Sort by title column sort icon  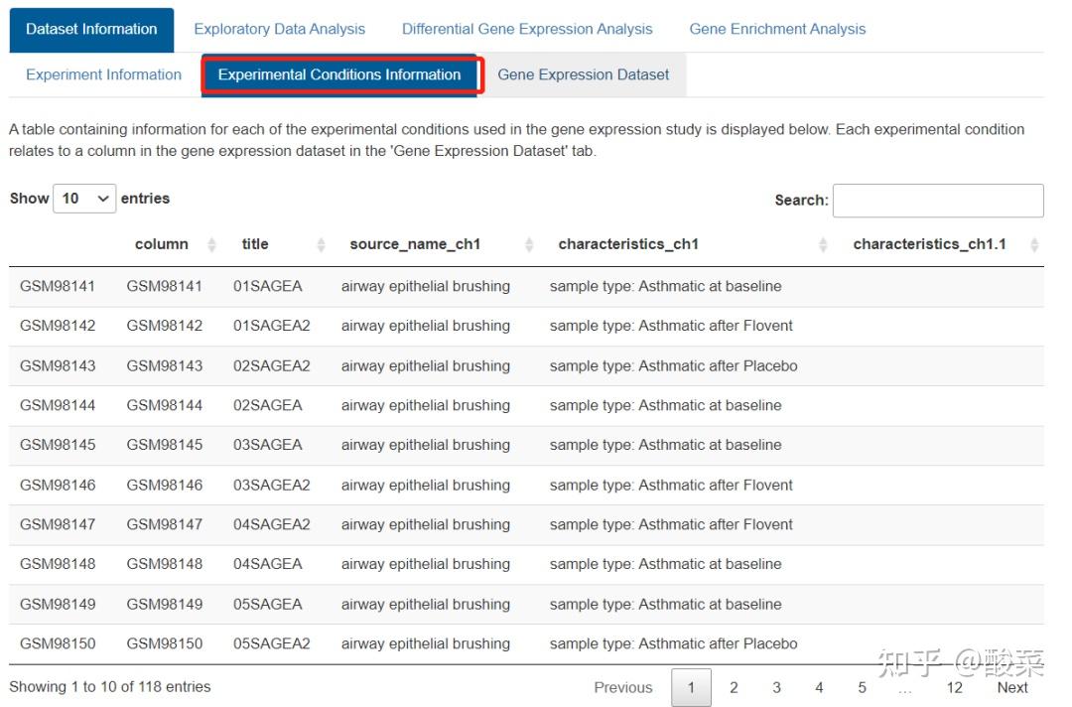(x=321, y=244)
